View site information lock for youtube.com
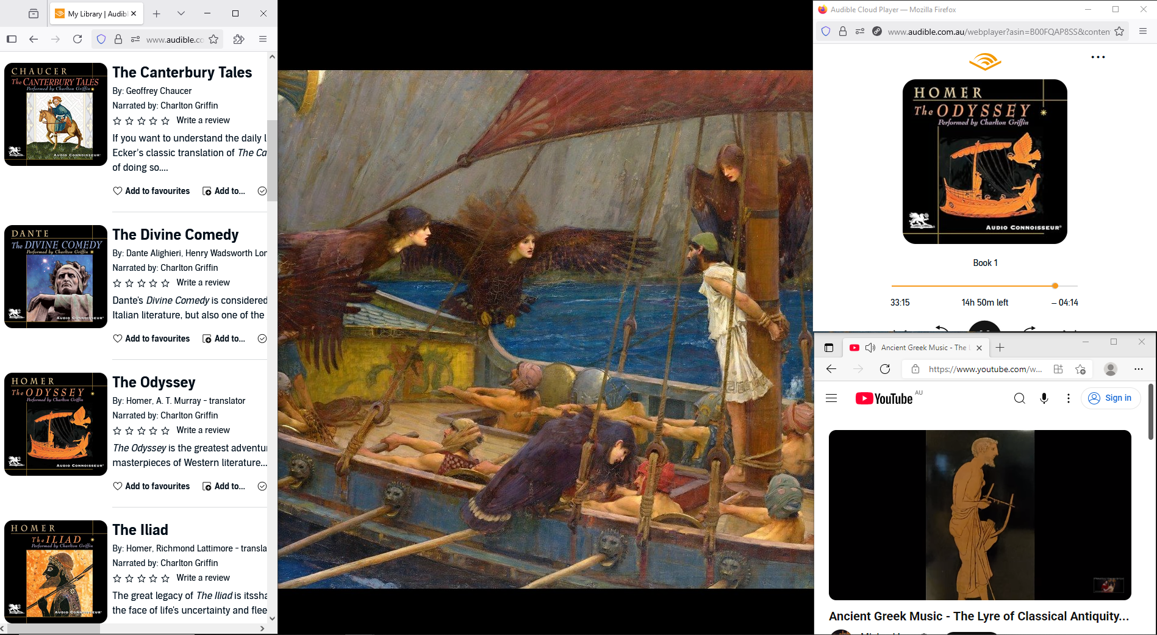Screen dimensions: 1157x635 (915, 369)
